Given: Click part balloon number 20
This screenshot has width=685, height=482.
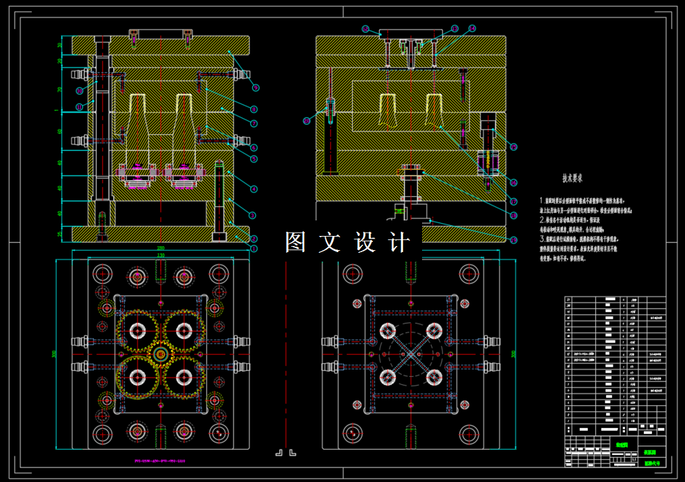Looking at the screenshot, I should pos(307,121).
